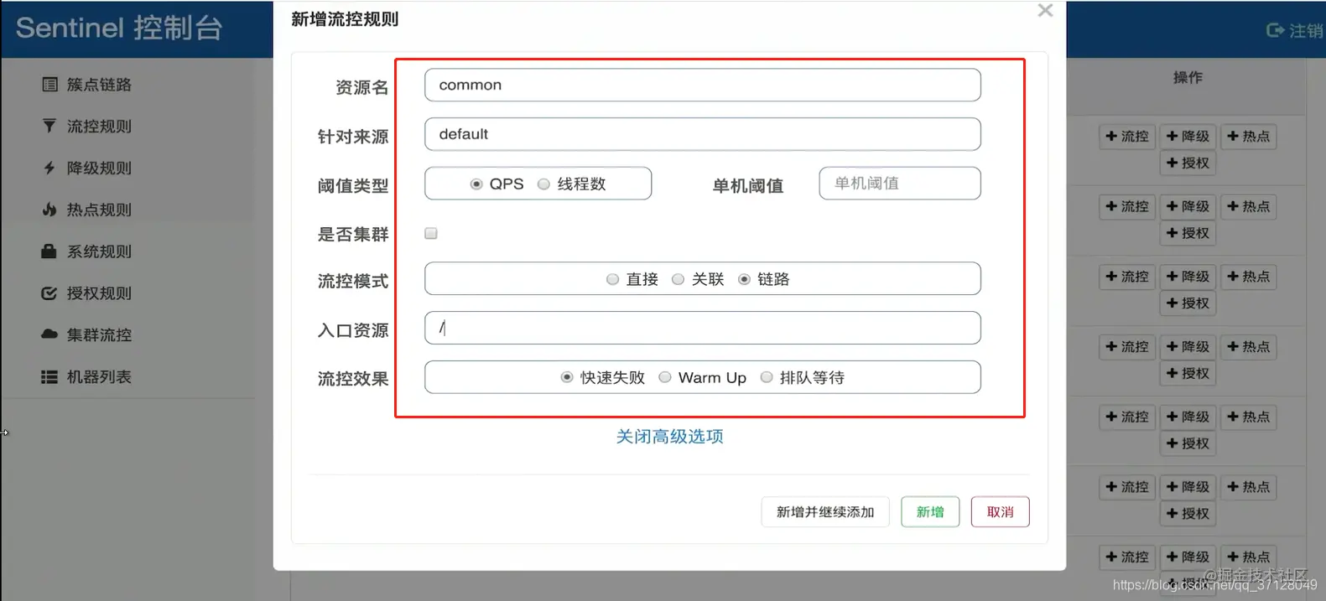Click +授权 button in second table row
The width and height of the screenshot is (1326, 601).
(x=1188, y=233)
